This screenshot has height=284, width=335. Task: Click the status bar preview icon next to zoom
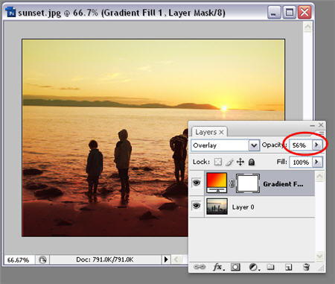coord(42,260)
